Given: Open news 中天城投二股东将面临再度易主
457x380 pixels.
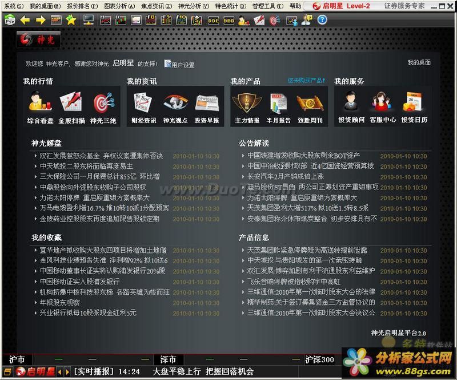Looking at the screenshot, I should (x=86, y=166).
